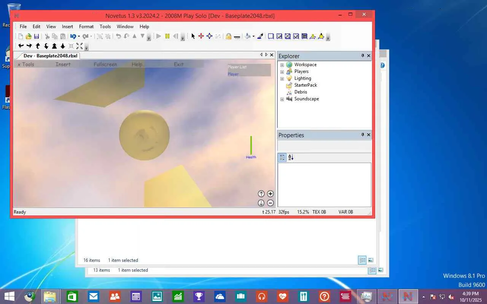The width and height of the screenshot is (487, 304).
Task: Click the yellow Motor tool icon
Action: tap(321, 36)
